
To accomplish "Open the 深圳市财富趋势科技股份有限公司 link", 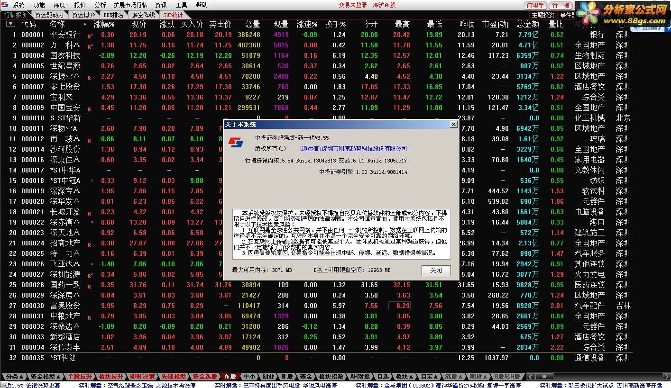I will [x=353, y=149].
